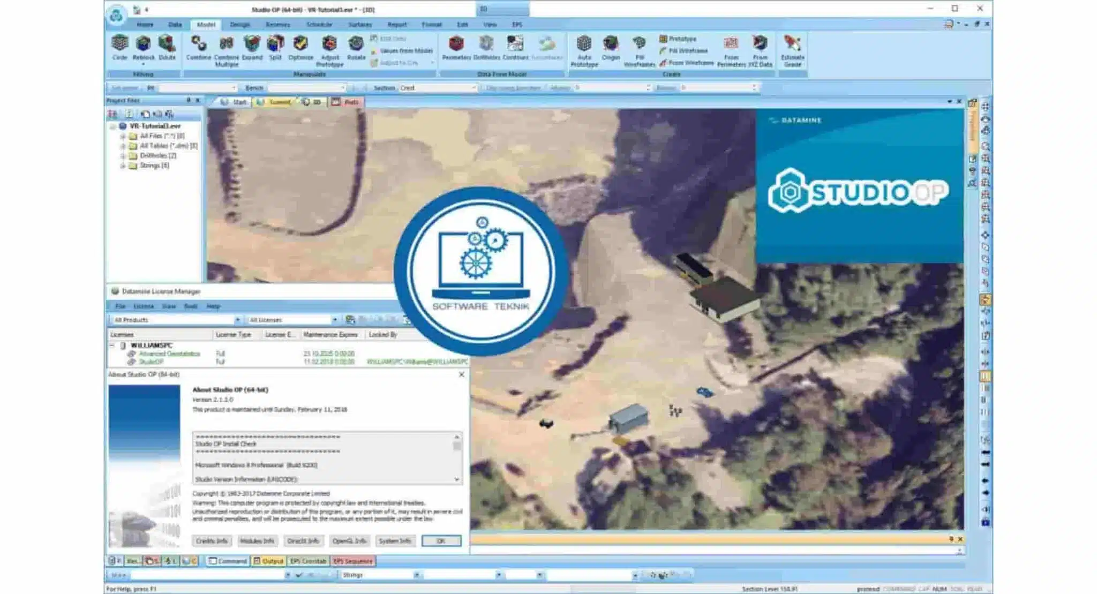Open the Reserves ribbon tab
The width and height of the screenshot is (1097, 594).
[x=277, y=25]
